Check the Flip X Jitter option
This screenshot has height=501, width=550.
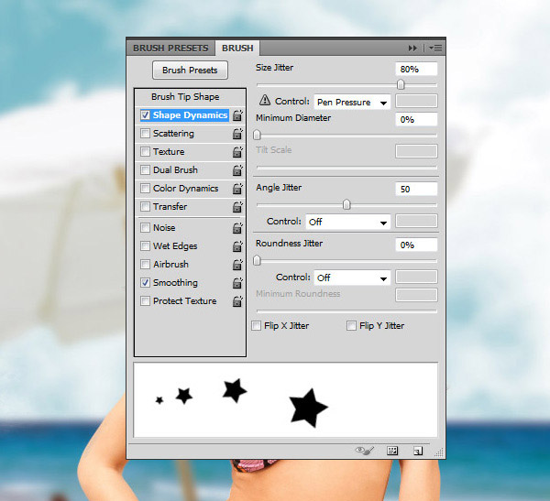click(257, 326)
